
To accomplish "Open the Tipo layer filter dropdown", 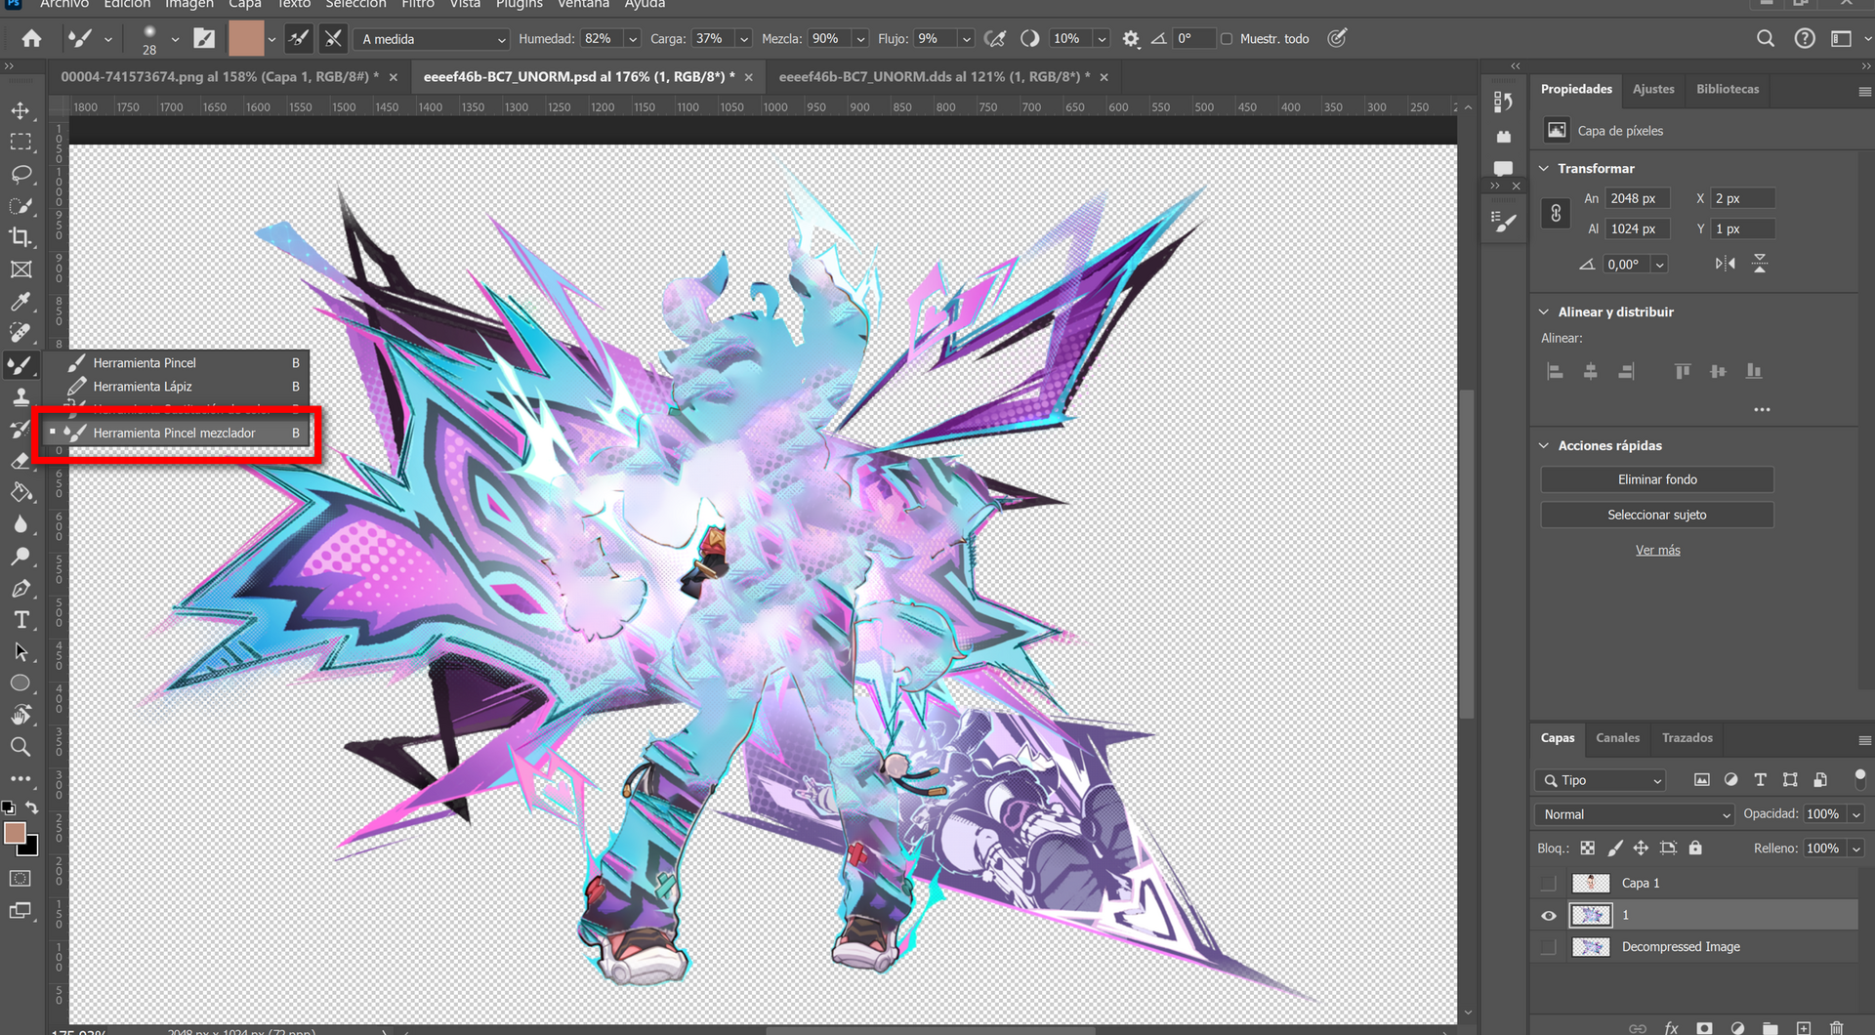I will pos(1600,780).
